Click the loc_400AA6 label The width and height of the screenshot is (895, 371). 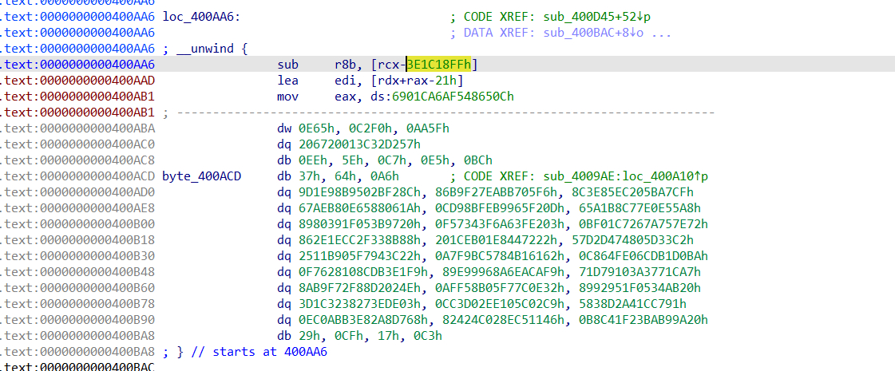tap(201, 17)
